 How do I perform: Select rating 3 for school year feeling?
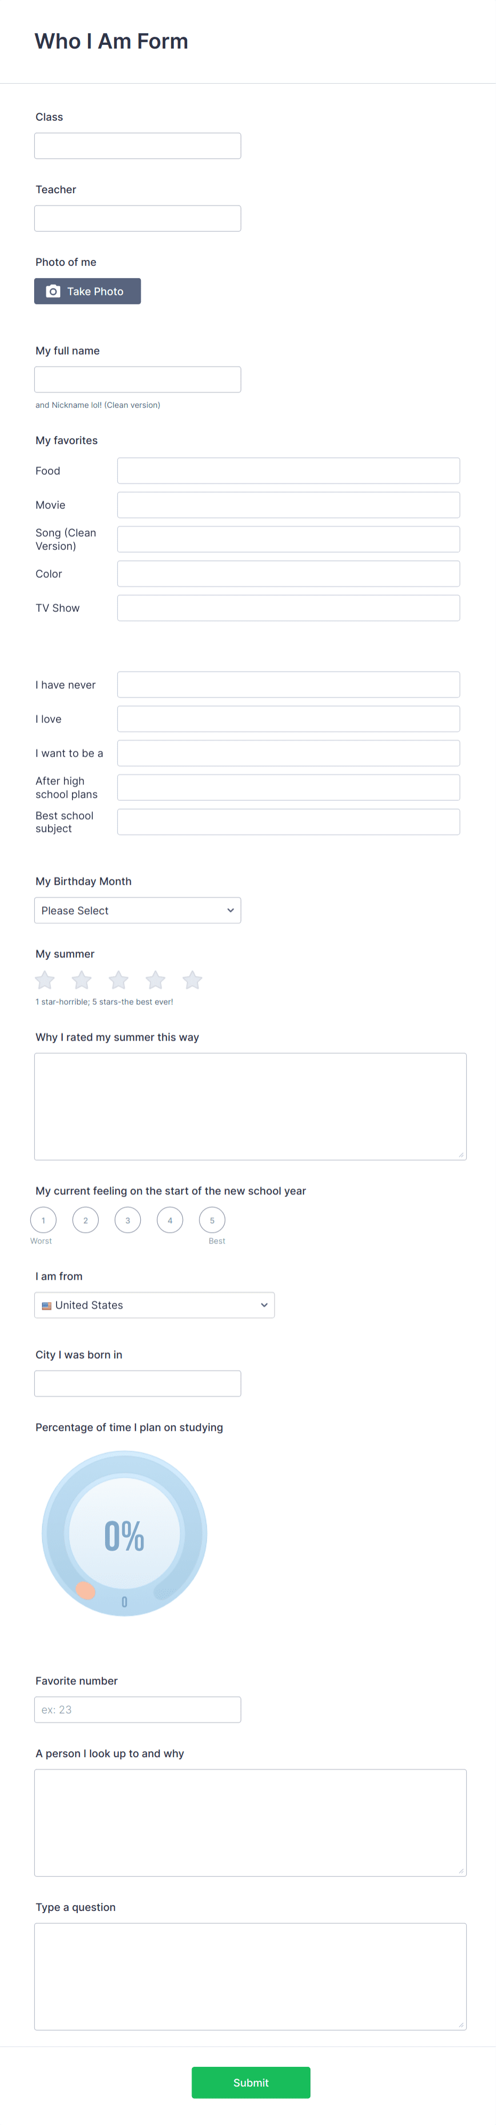point(127,1219)
